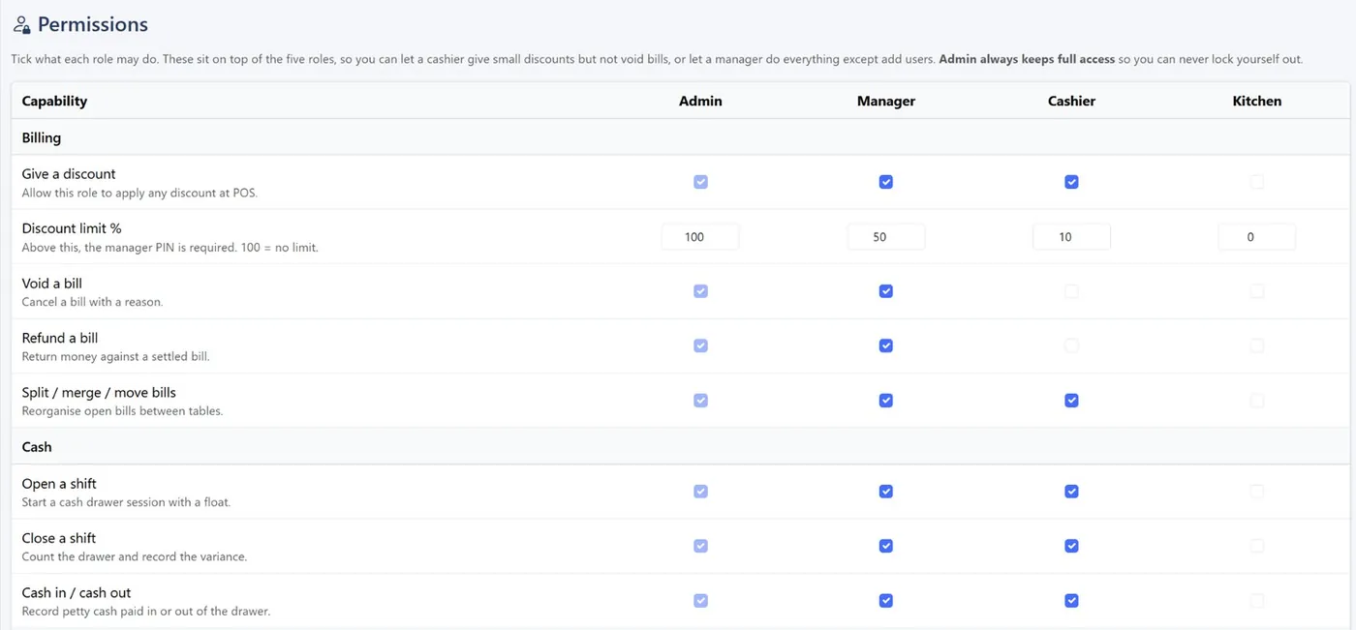This screenshot has height=630, width=1356.
Task: Uncheck Manager permission for Void a bill
Action: tap(885, 291)
